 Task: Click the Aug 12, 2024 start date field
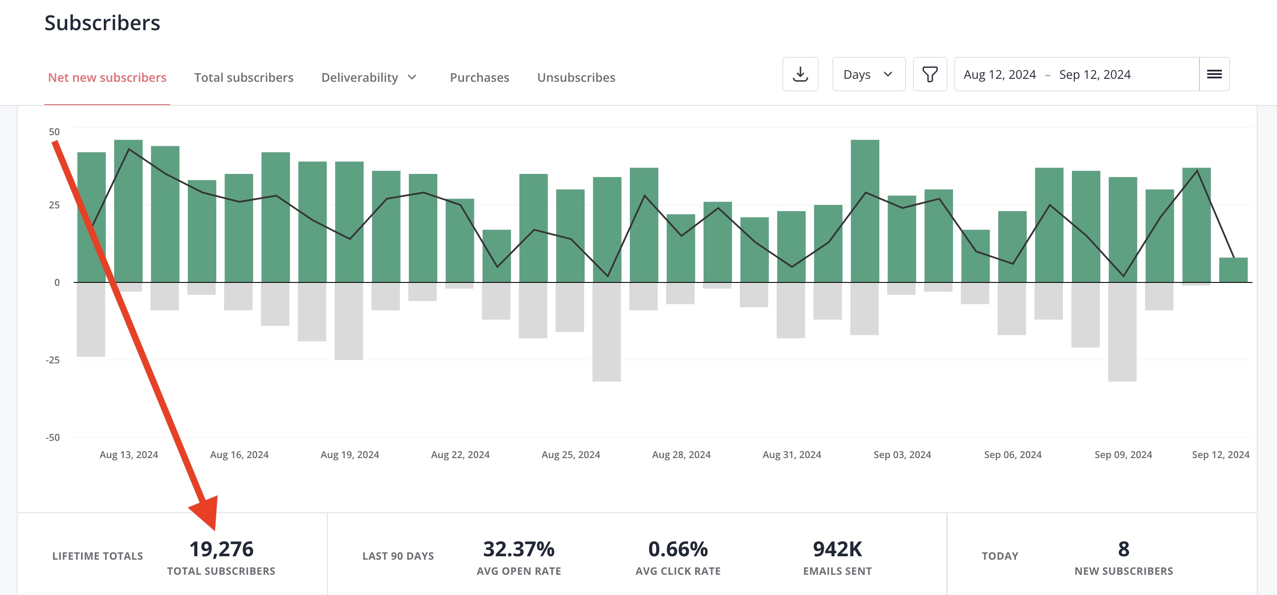click(1000, 74)
